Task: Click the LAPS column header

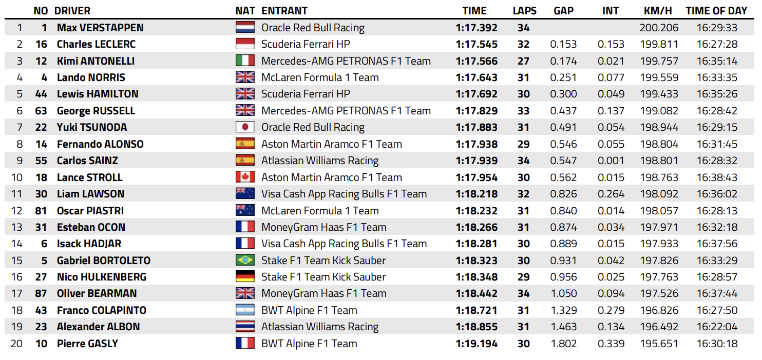Action: (x=524, y=11)
